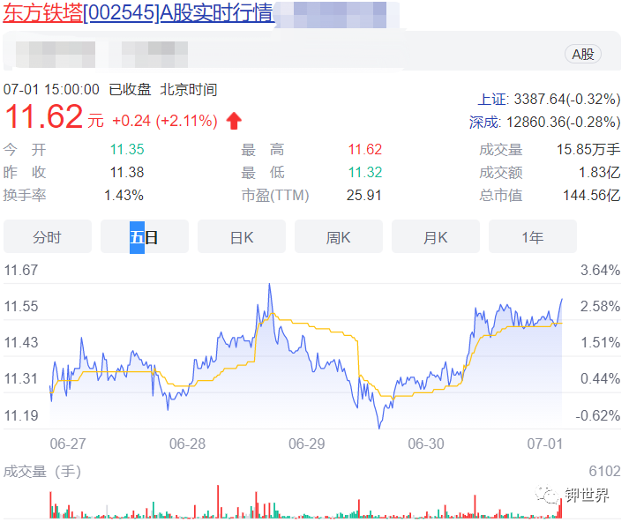Click the 06-28 date label on chart axis

[x=187, y=444]
